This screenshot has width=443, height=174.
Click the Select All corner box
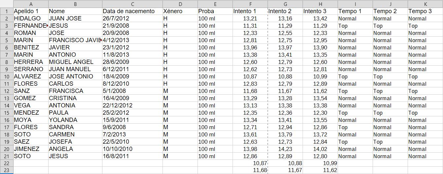[x=7, y=4]
